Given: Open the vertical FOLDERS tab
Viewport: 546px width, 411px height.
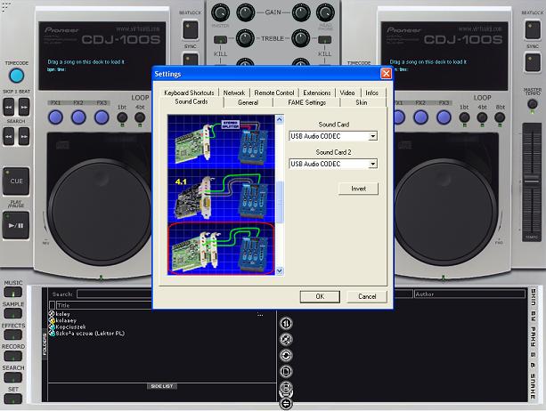Looking at the screenshot, I should [45, 344].
